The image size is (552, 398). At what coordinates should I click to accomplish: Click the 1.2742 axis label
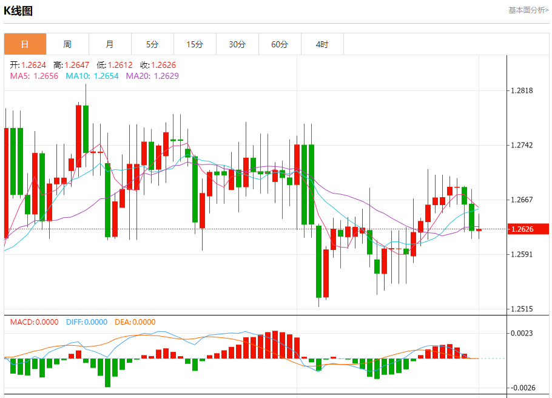522,145
